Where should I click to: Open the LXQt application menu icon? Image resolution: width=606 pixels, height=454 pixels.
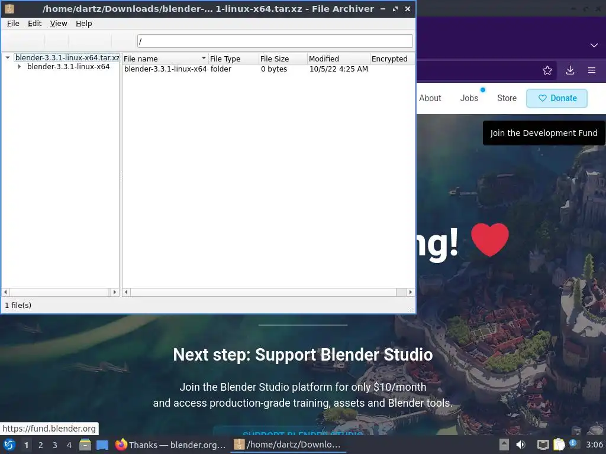pos(9,445)
